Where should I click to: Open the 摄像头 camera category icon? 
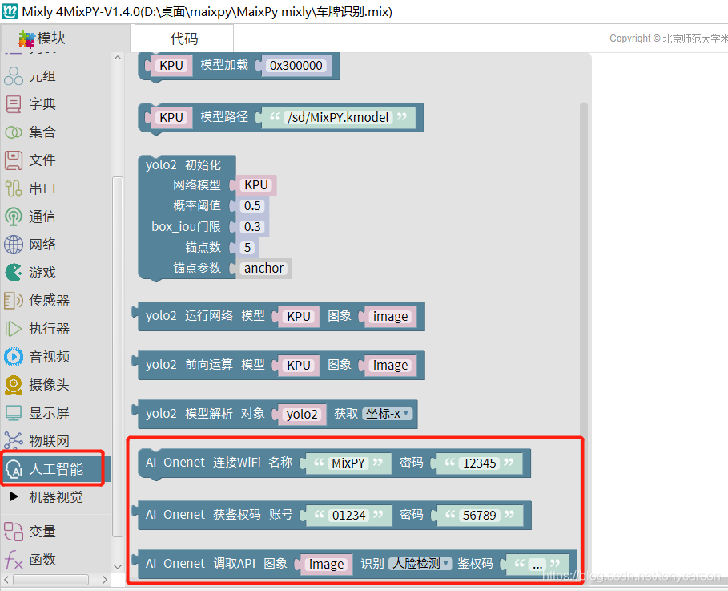click(x=14, y=385)
